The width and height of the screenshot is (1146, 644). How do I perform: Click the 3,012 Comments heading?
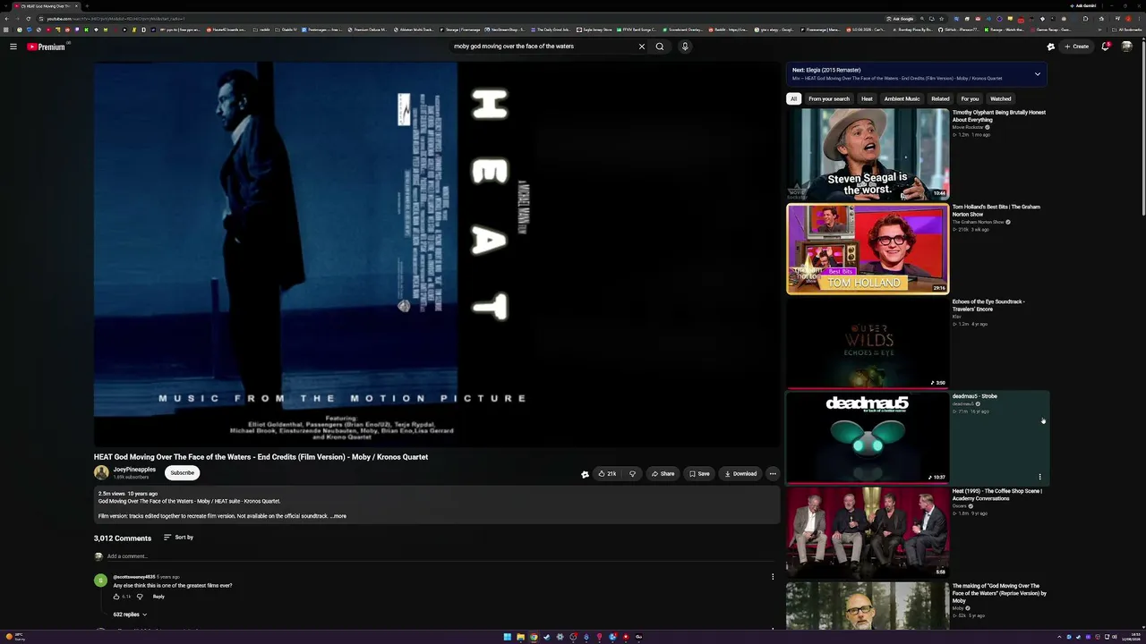(x=123, y=538)
